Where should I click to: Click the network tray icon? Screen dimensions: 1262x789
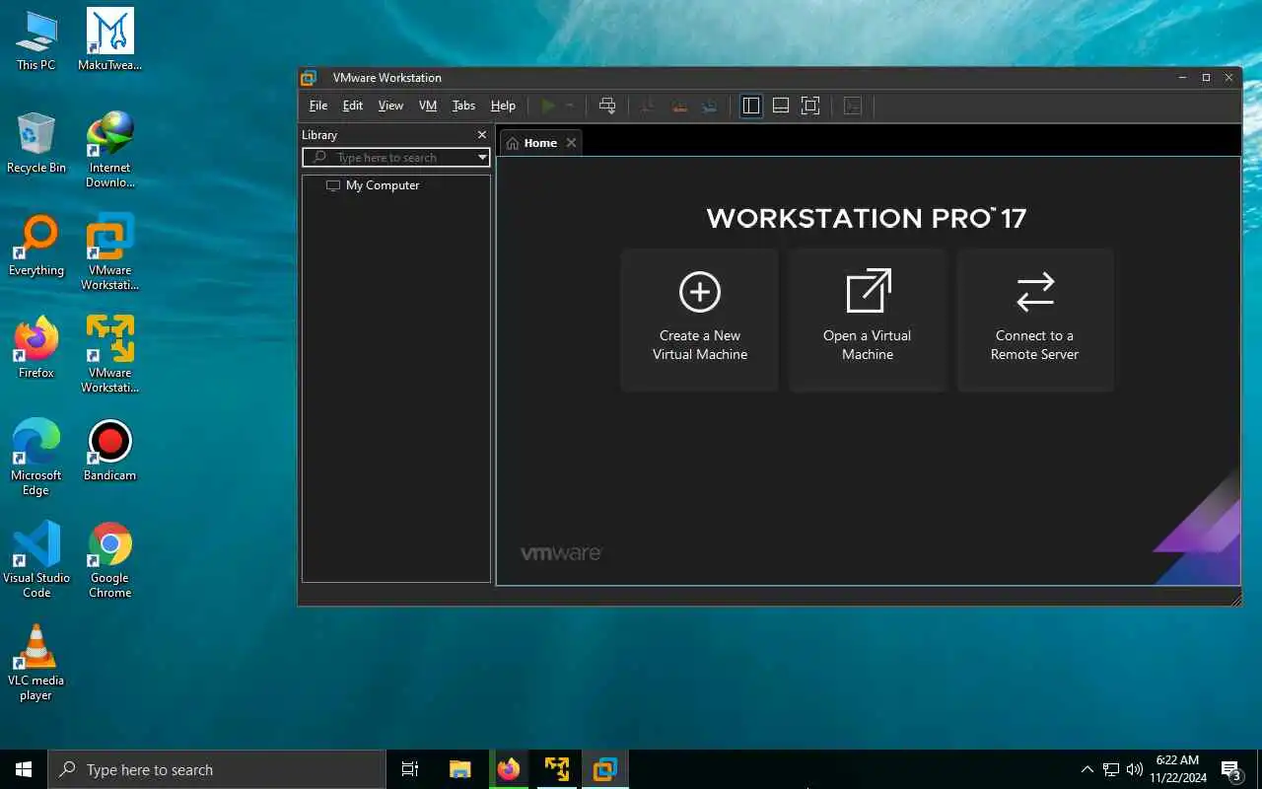(x=1111, y=769)
